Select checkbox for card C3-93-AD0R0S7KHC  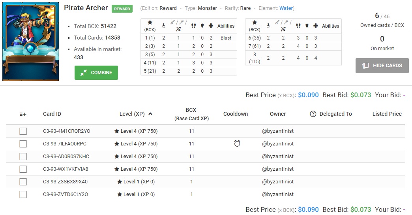(x=23, y=157)
